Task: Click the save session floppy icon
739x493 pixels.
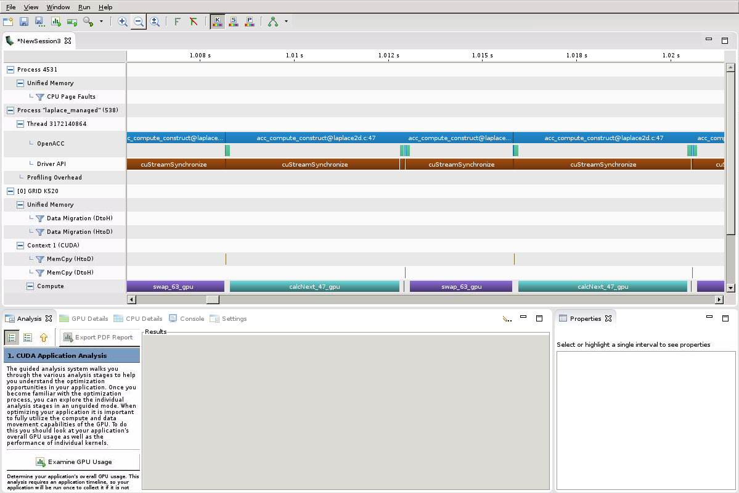Action: (24, 22)
